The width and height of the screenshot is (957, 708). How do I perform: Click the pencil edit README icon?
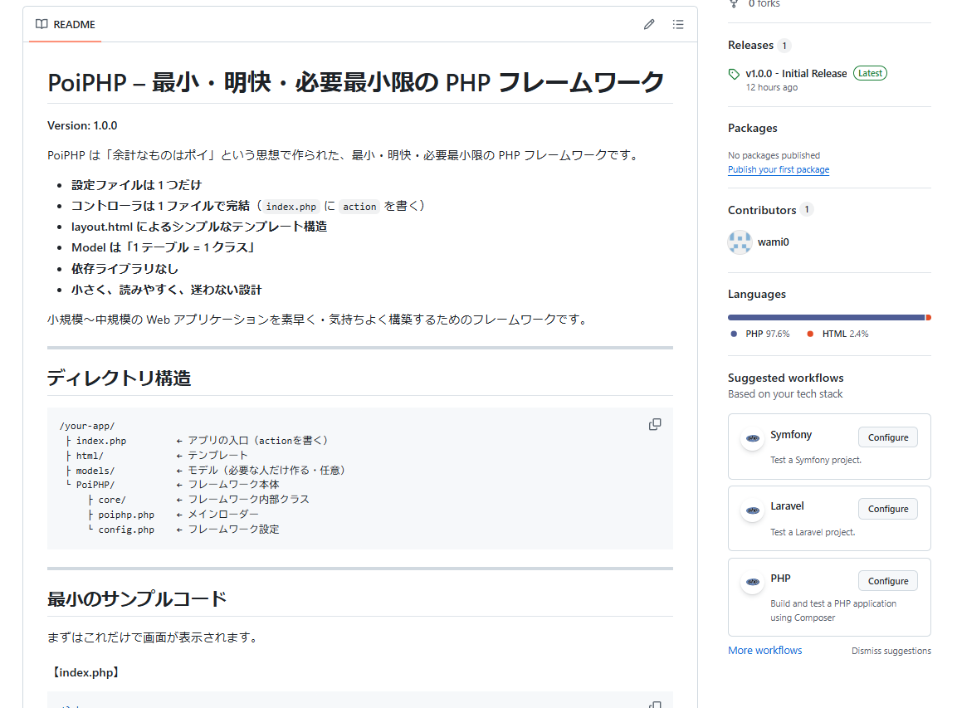tap(649, 25)
